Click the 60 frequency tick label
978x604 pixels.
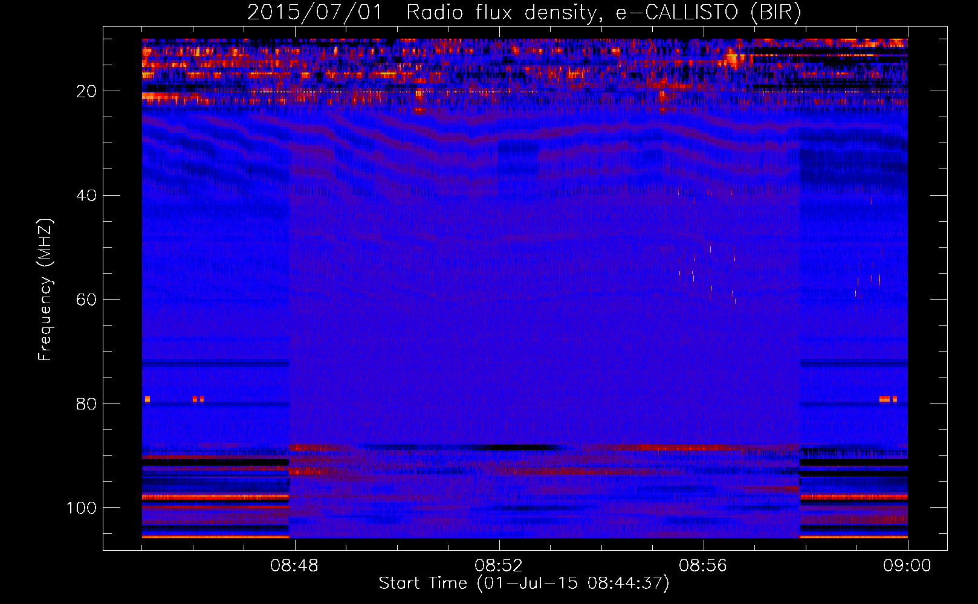click(x=87, y=300)
